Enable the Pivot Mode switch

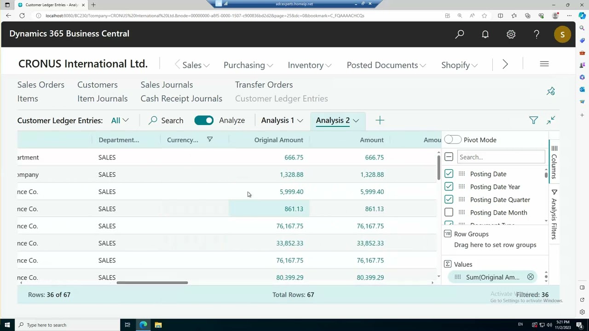click(453, 140)
